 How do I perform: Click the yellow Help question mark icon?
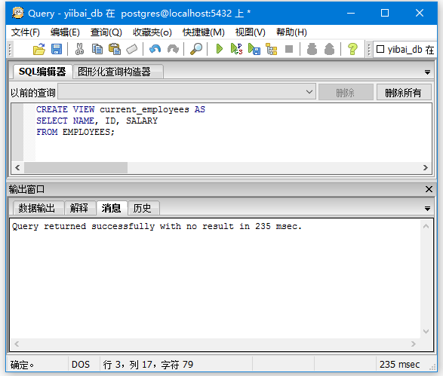tap(352, 49)
